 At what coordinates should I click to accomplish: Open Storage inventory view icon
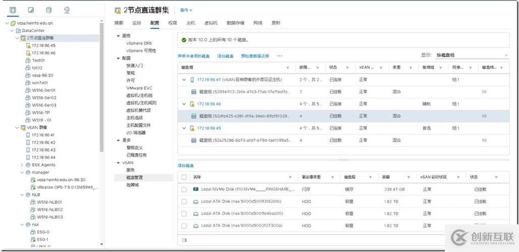(x=48, y=10)
